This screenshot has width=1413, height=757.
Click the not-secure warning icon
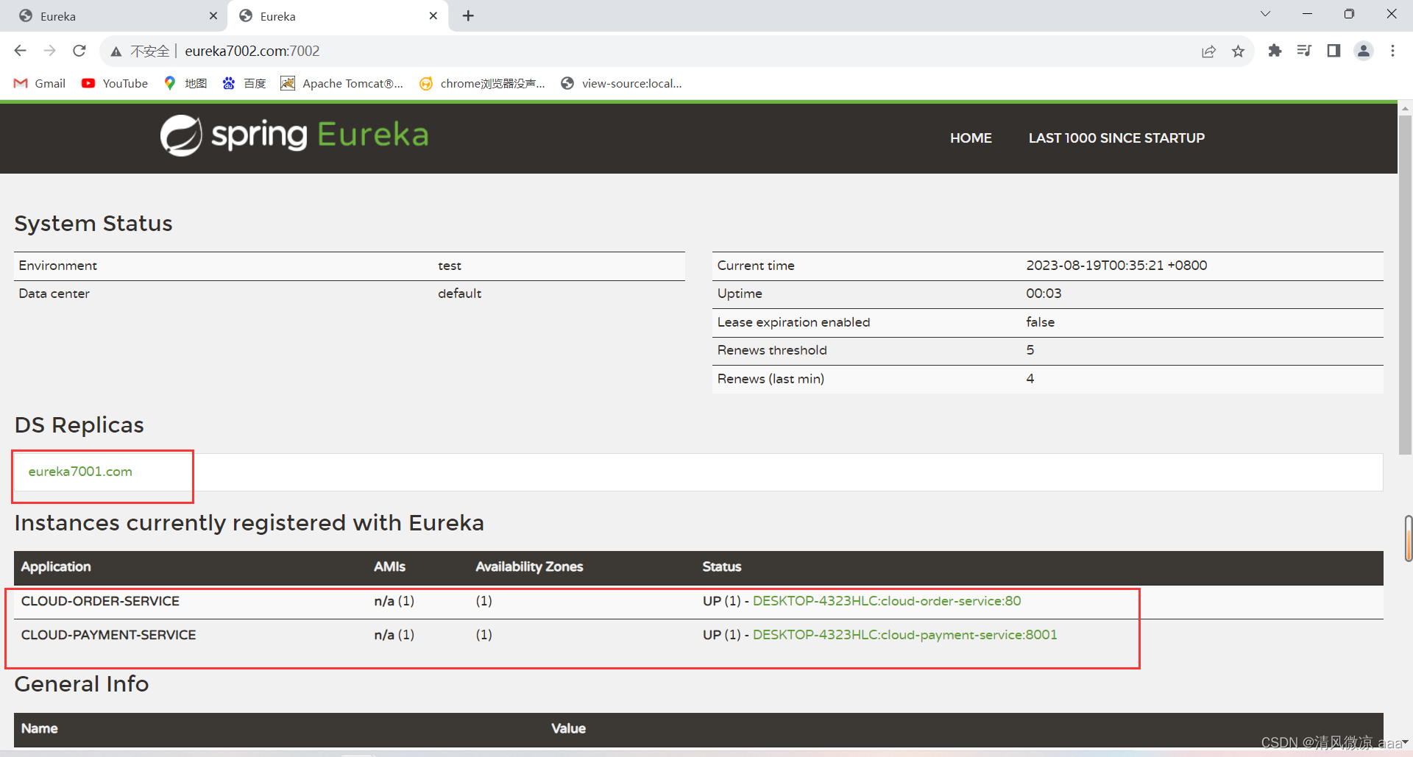[116, 51]
